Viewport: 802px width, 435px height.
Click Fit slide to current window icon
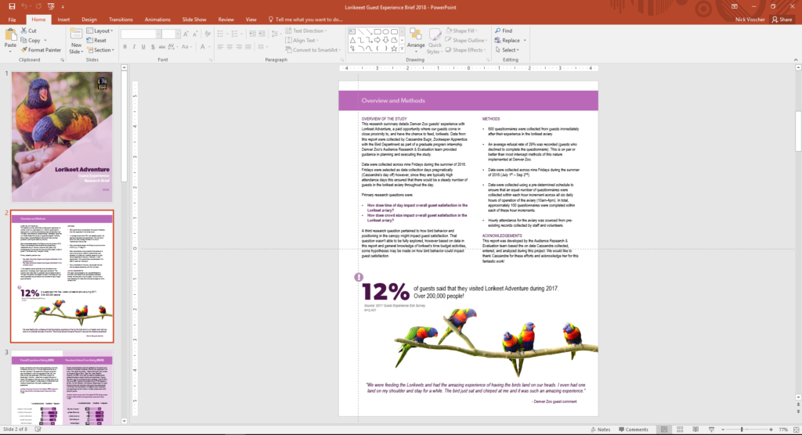[796, 430]
